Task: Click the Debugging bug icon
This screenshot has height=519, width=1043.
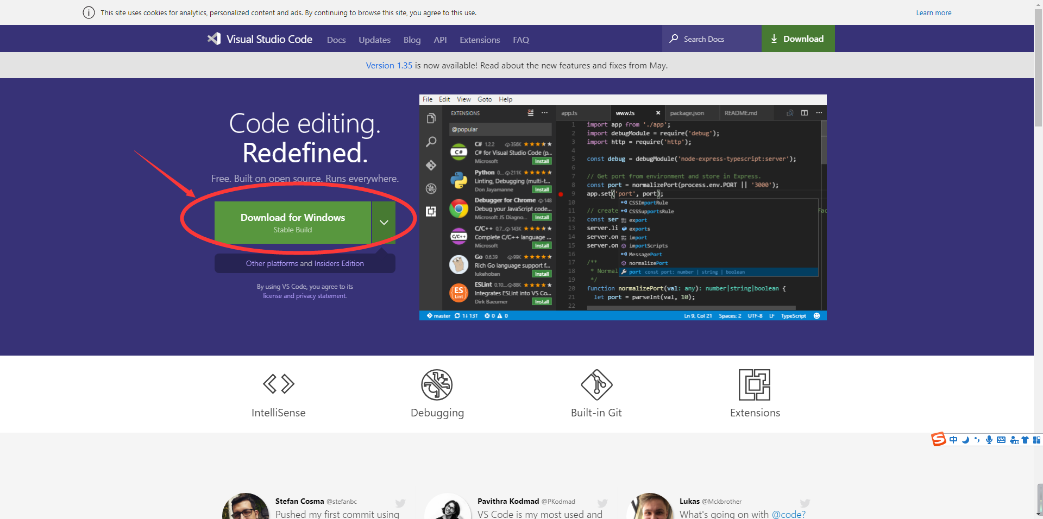Action: [437, 384]
